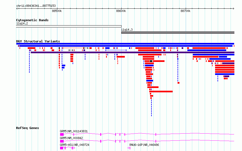The image size is (242, 151).
Task: Open the RNU6-16P|NR_046486 gene label
Action: tap(144, 145)
